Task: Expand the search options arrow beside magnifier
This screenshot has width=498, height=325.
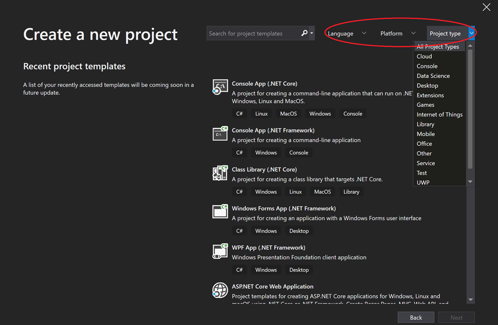Action: tap(312, 33)
